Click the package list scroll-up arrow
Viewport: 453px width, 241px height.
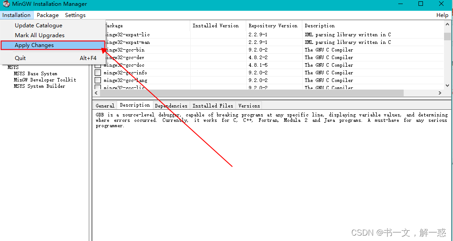coord(448,25)
